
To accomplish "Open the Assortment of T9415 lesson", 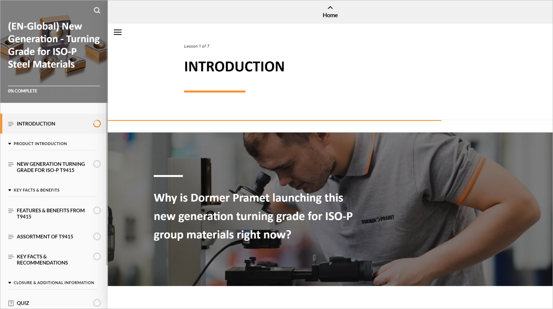I will 45,237.
